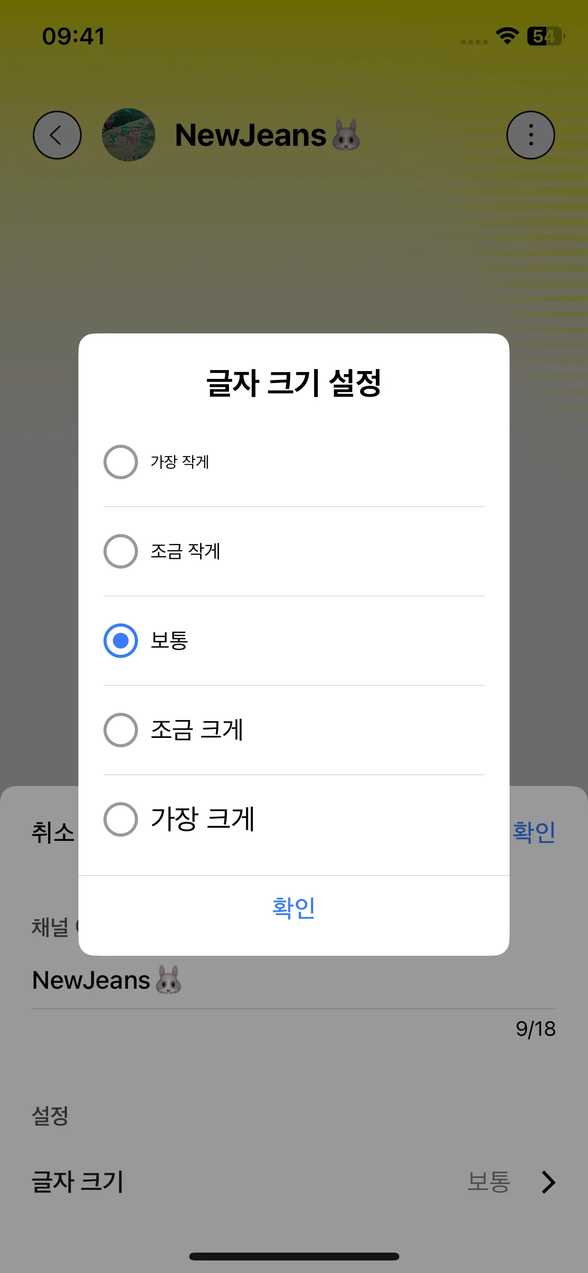Confirm font size with dialog 확인 button

pyautogui.click(x=294, y=908)
